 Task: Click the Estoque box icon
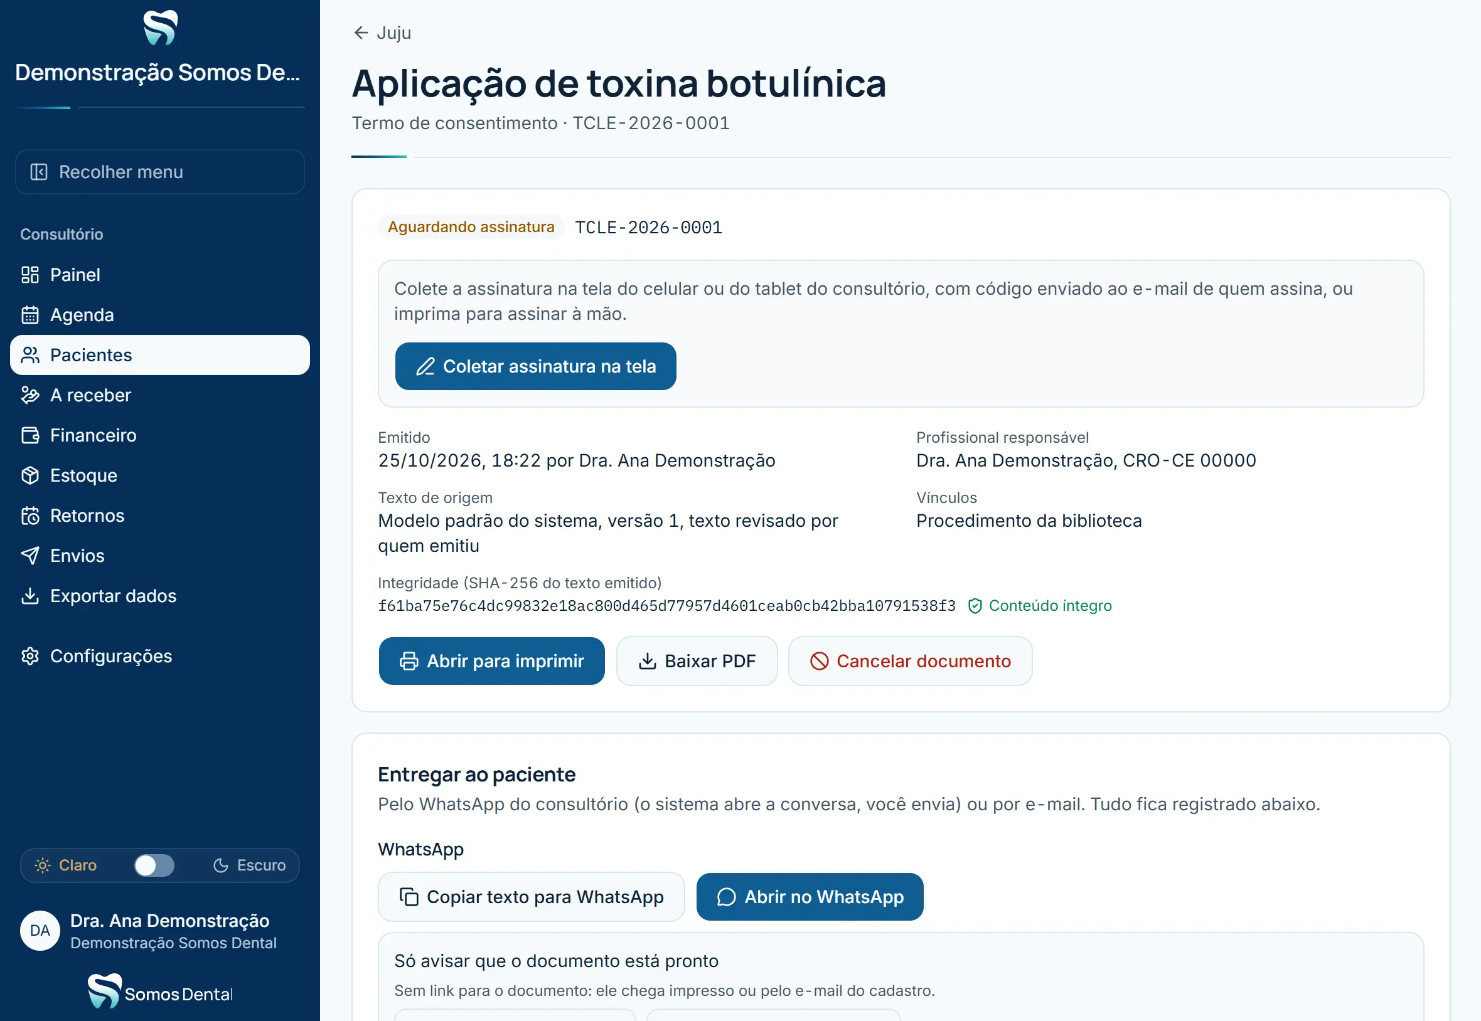pyautogui.click(x=30, y=476)
